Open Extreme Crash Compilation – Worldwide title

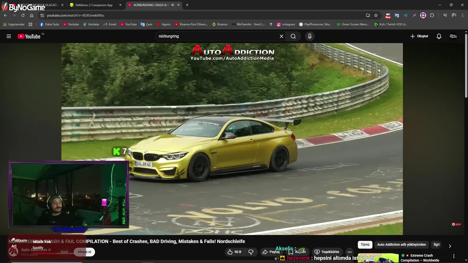pos(420,258)
